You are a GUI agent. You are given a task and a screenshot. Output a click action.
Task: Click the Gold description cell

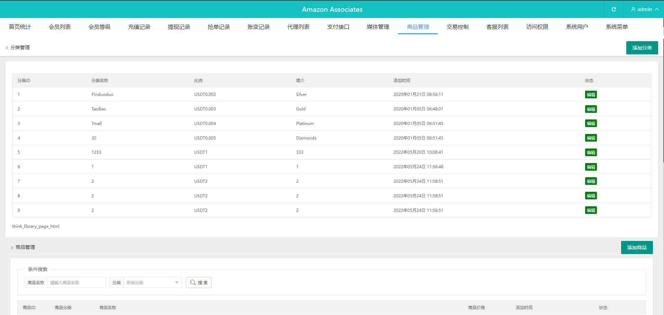pos(301,109)
